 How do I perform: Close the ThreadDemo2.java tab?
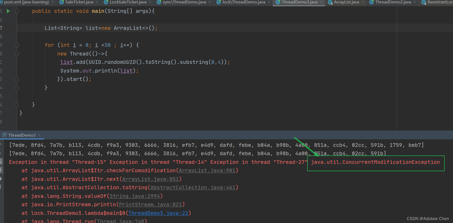[x=415, y=2]
